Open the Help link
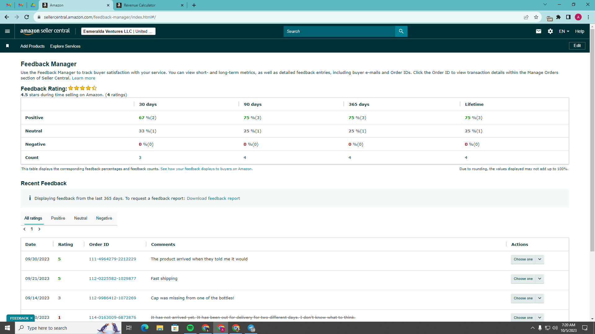Screen dimensions: 595x334 click(580, 31)
